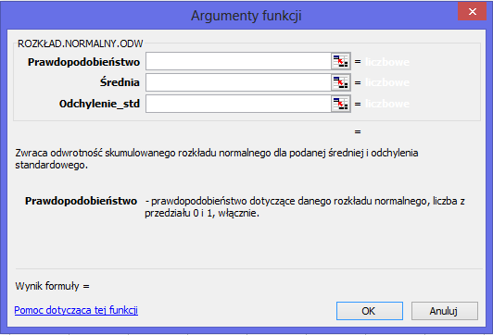The image size is (493, 335).
Task: Collapse dialog using Prawdopodobieństwo range selector icon
Action: click(341, 61)
